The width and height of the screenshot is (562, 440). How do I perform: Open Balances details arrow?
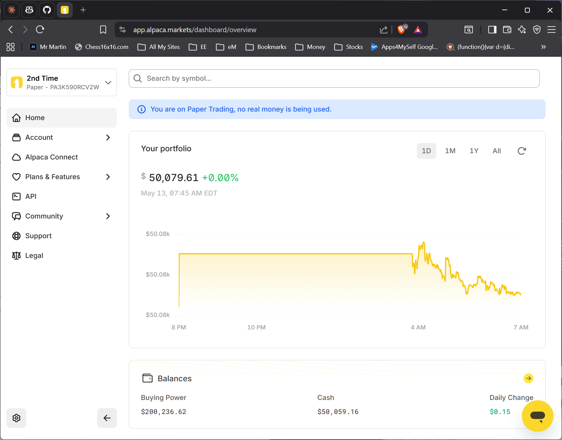point(528,378)
